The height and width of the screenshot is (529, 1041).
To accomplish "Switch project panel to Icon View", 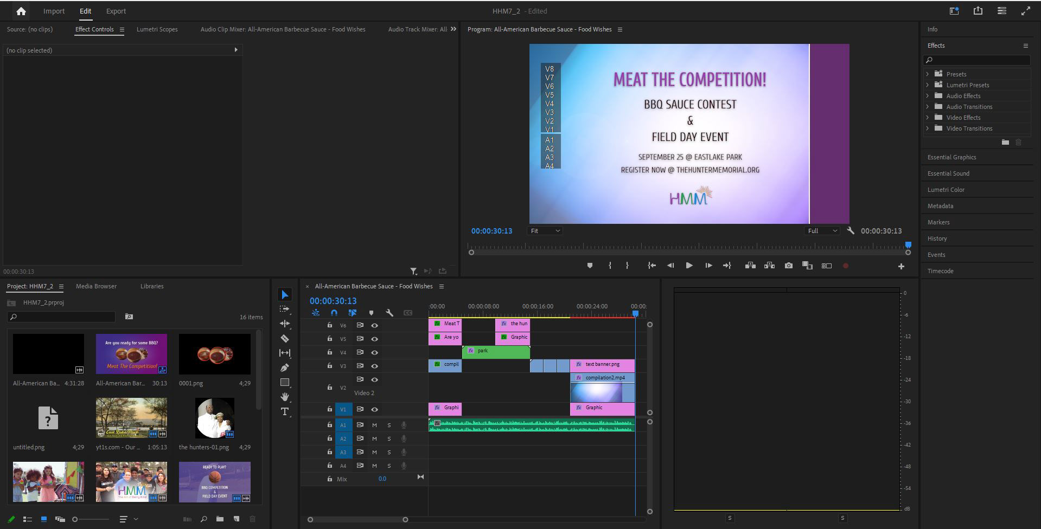I will click(44, 519).
